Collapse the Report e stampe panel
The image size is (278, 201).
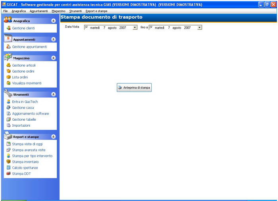[53, 136]
